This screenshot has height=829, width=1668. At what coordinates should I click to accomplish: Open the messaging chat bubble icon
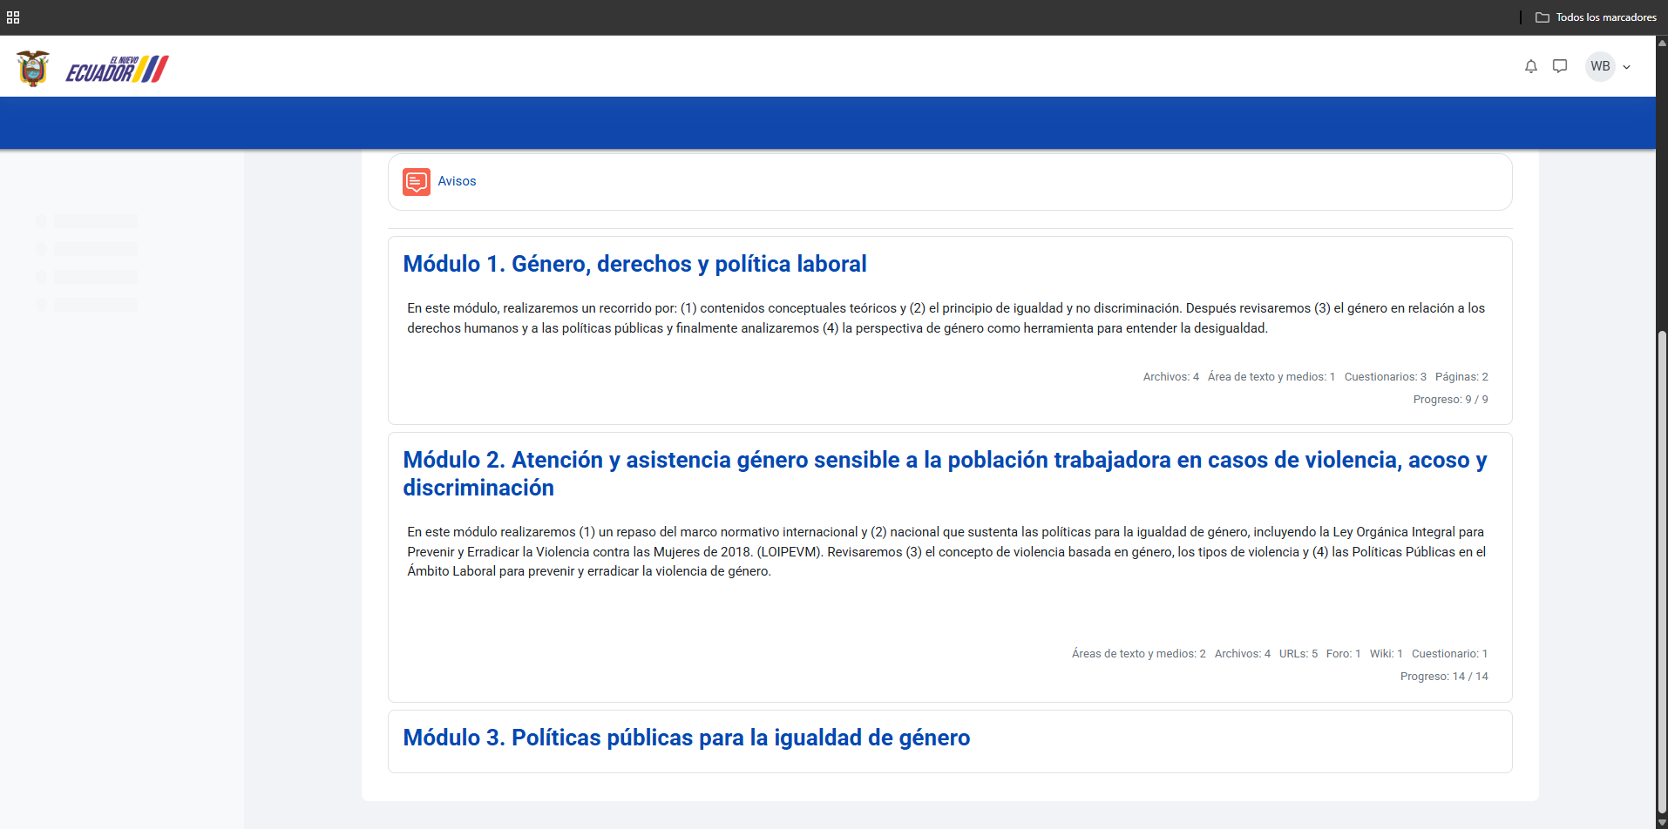click(1560, 66)
